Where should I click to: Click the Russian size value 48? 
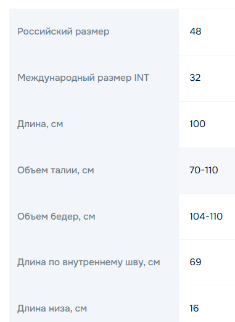click(196, 31)
